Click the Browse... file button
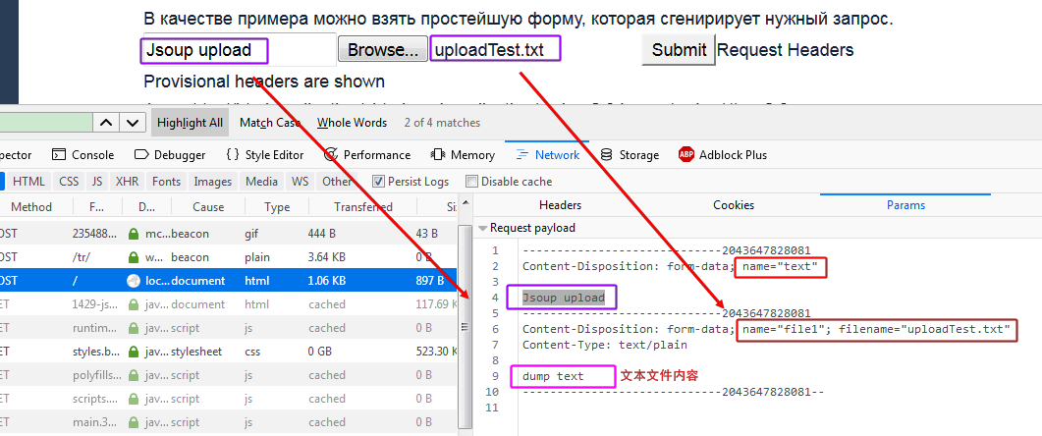This screenshot has width=1042, height=436. click(383, 50)
